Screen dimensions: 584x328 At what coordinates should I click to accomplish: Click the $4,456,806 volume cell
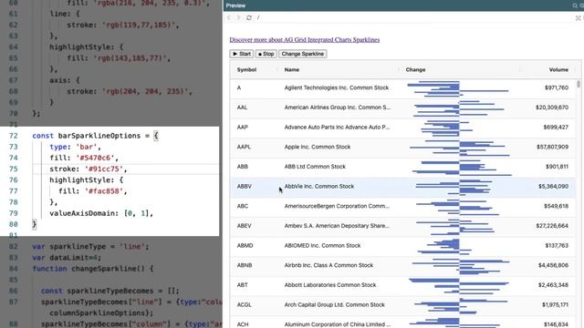coord(553,265)
